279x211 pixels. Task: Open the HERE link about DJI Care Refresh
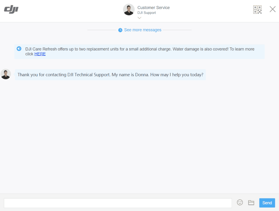40,54
